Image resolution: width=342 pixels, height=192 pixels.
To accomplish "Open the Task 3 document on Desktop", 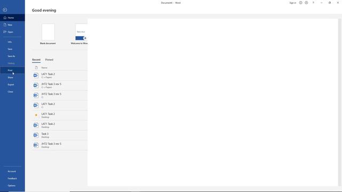I will pos(60,135).
